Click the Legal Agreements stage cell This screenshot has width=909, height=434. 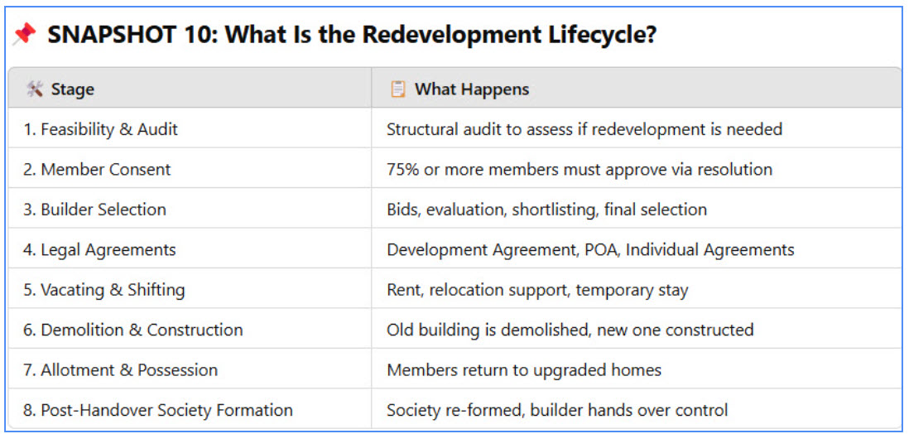190,249
